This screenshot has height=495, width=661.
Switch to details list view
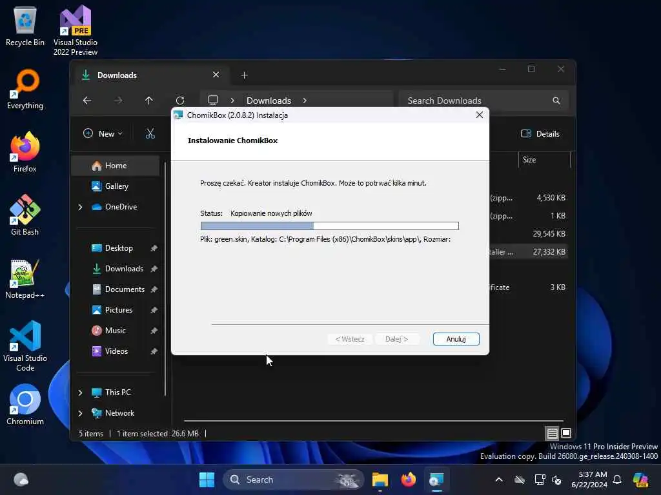point(552,433)
